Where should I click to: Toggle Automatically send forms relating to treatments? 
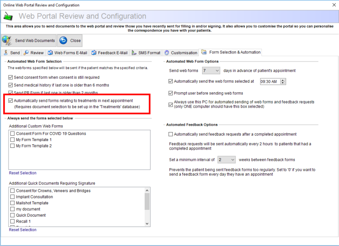pos(10,100)
